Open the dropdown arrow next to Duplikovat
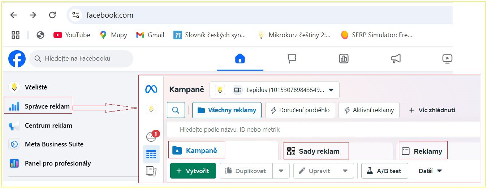The image size is (487, 189). tap(281, 171)
